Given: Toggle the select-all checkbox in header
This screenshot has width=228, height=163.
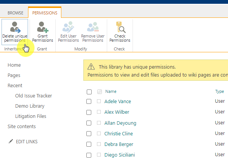Looking at the screenshot, I should (x=89, y=92).
